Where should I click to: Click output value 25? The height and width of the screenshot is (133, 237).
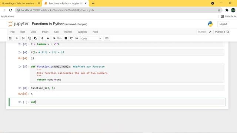point(33,58)
